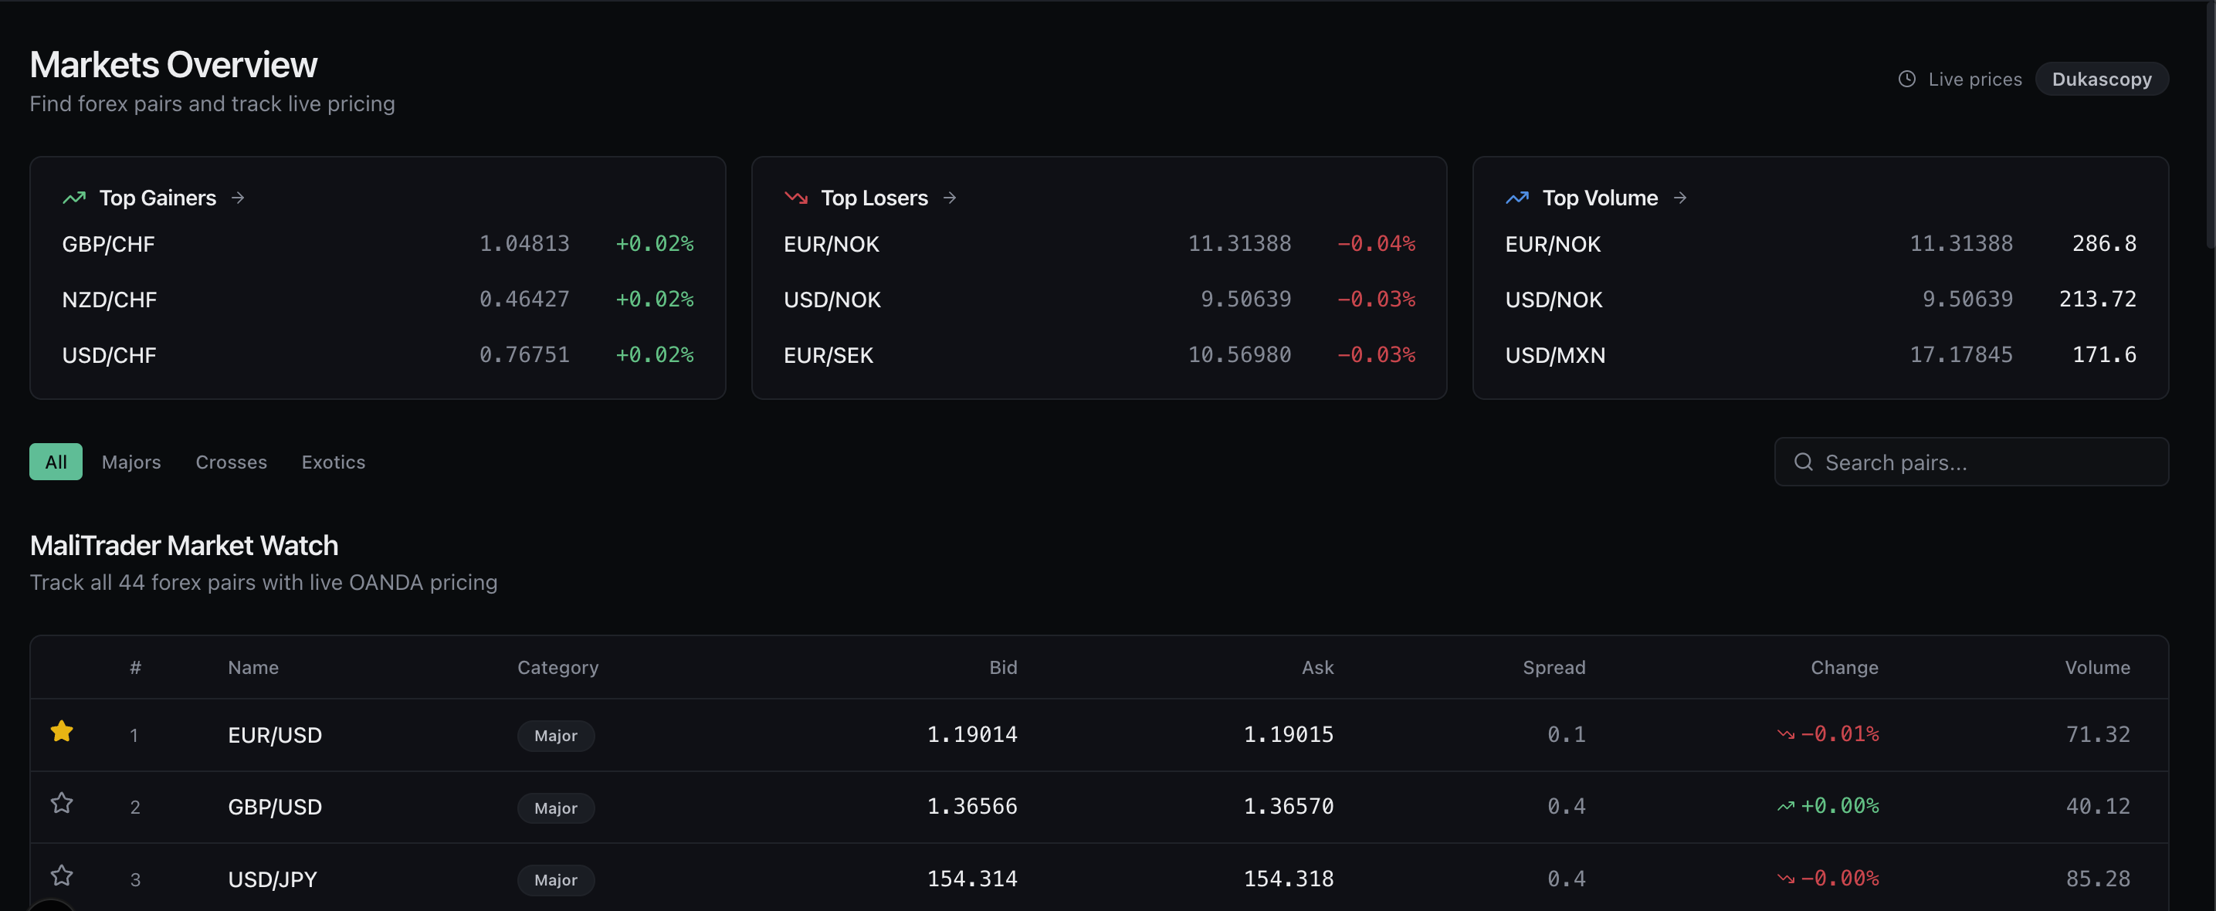
Task: Click the Top Gainers trend arrow icon
Action: pos(74,197)
